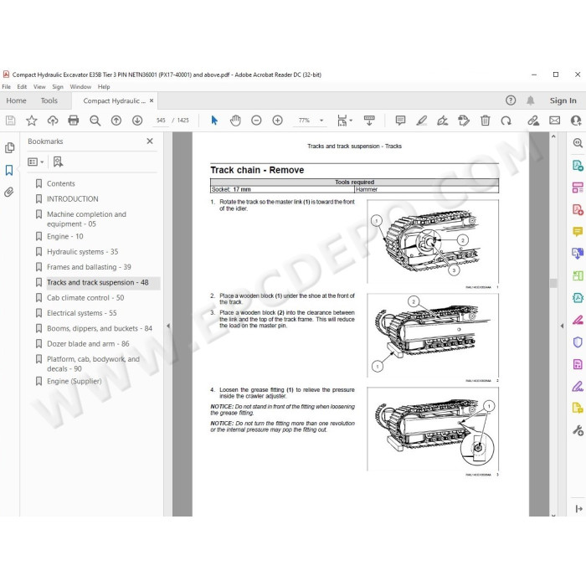Viewport: 586px width, 586px height.
Task: Open bookmarks options dropdown
Action: pos(35,162)
